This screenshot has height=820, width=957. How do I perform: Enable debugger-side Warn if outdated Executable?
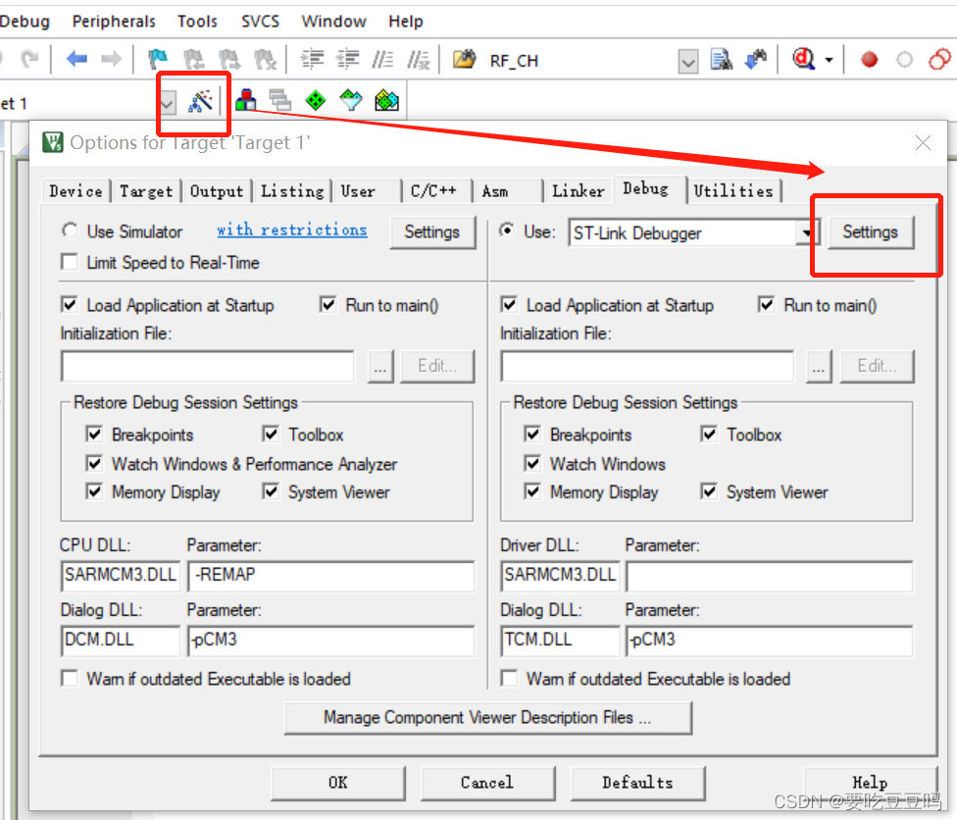(x=509, y=679)
